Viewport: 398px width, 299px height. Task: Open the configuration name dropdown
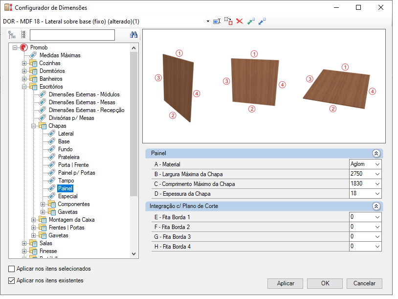pyautogui.click(x=208, y=22)
